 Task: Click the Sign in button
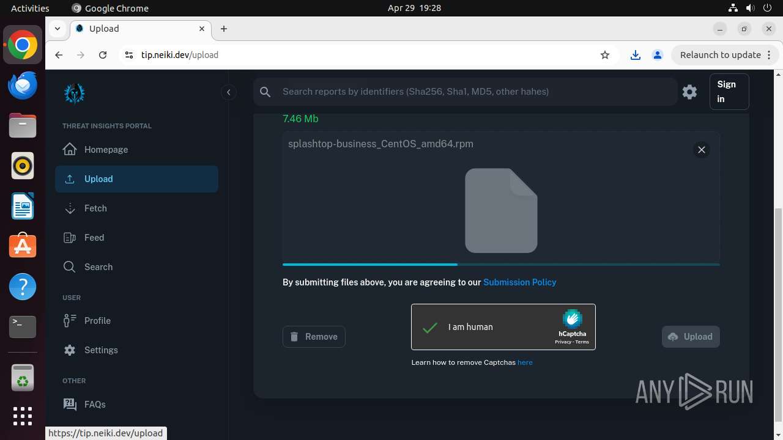pyautogui.click(x=729, y=92)
